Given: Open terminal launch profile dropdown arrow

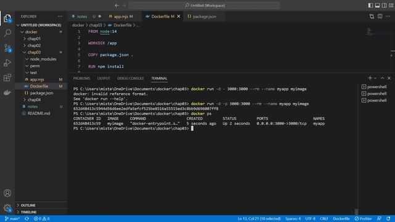Looking at the screenshot, I should (x=375, y=78).
